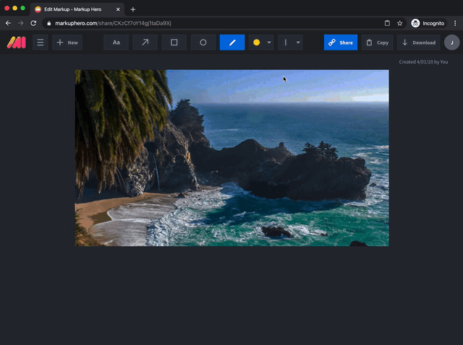Click the clipboard icon in address bar
Screen dimensions: 463x345
pyautogui.click(x=387, y=23)
